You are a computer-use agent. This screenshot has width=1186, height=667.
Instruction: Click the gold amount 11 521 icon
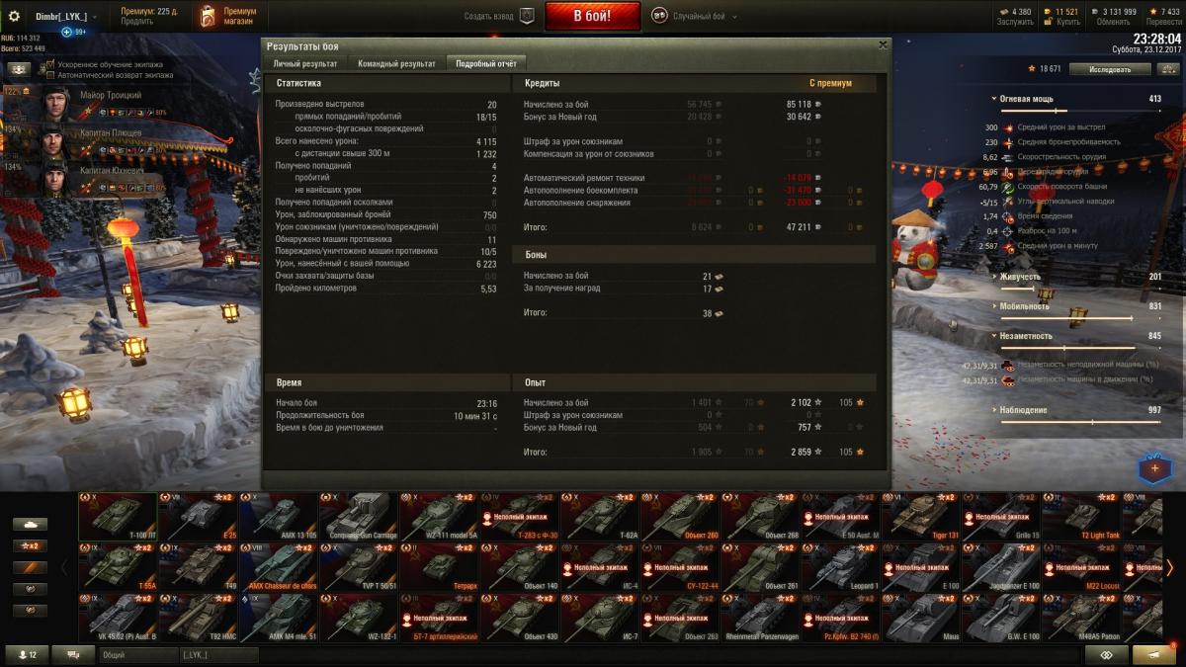(1050, 11)
